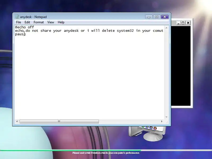Click the vertical scrollbar down arrow
This screenshot has height=159, width=212.
[166, 117]
